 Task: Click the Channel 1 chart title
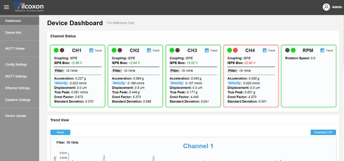(x=198, y=146)
